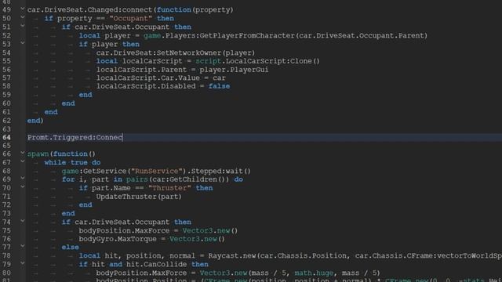The width and height of the screenshot is (502, 282).
Task: Click the 'end' keyword on line 61
Action: coord(51,112)
